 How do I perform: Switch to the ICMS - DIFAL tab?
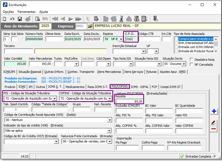[140, 87]
